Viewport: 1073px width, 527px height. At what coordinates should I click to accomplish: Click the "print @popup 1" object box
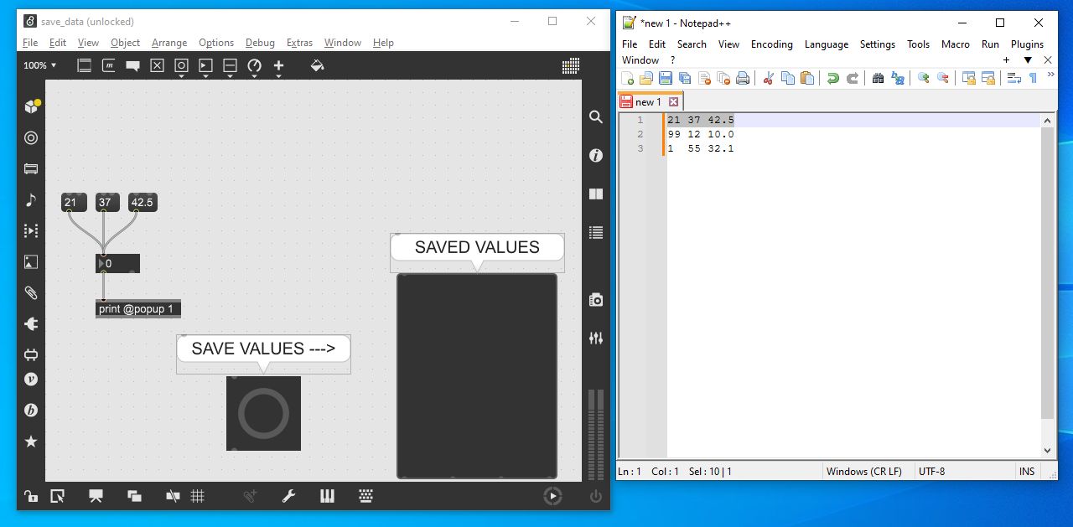[x=138, y=309]
